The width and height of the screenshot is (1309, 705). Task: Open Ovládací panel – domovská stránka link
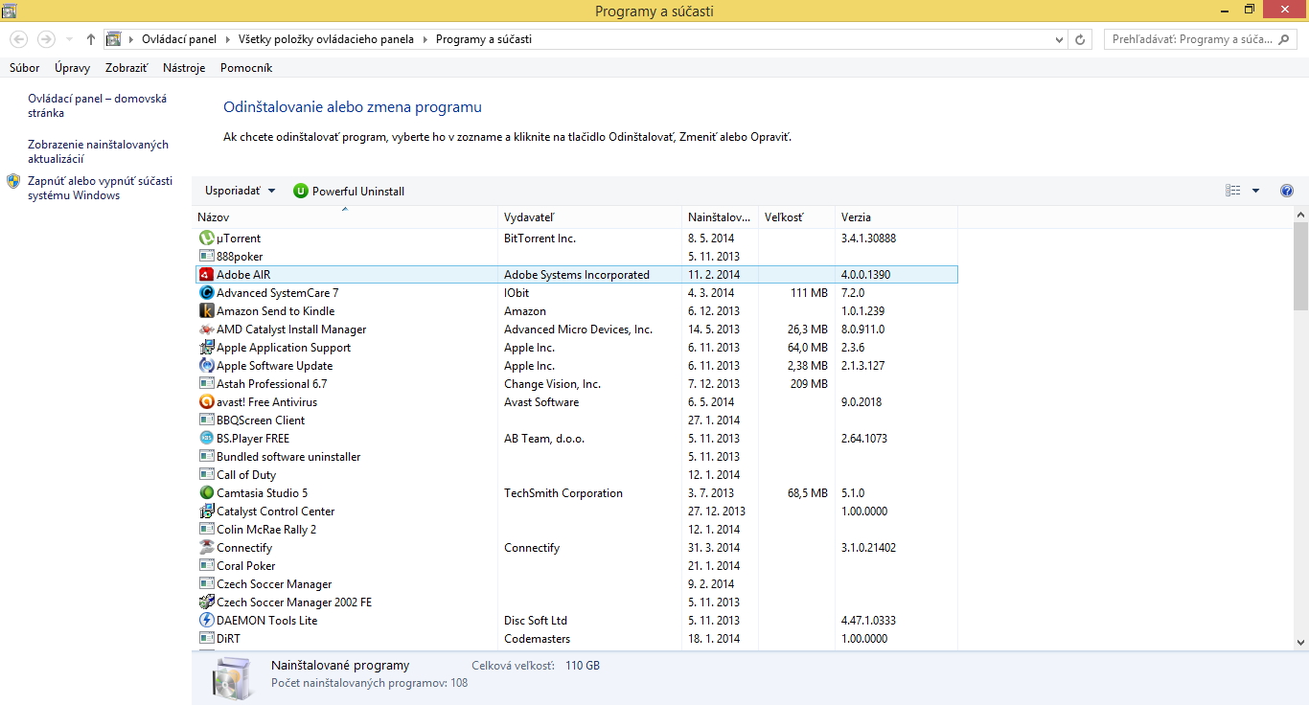(x=98, y=105)
